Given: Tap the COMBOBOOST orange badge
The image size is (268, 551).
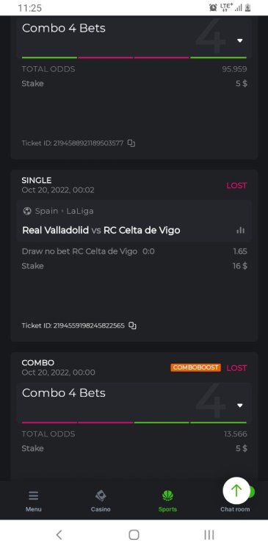Looking at the screenshot, I should [195, 367].
